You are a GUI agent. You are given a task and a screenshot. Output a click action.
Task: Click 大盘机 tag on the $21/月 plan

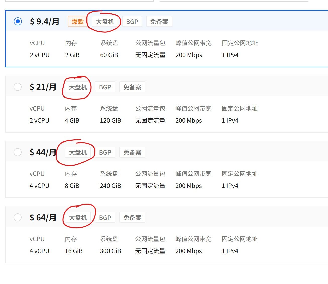pyautogui.click(x=78, y=87)
